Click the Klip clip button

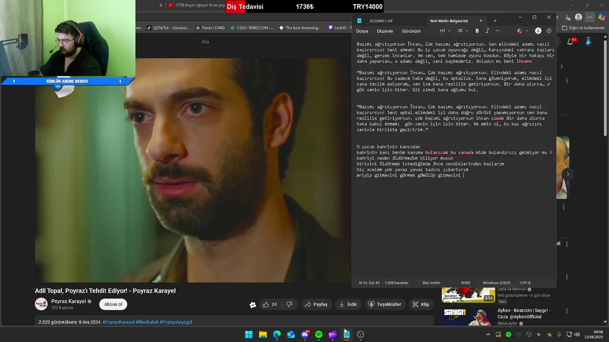tap(421, 304)
